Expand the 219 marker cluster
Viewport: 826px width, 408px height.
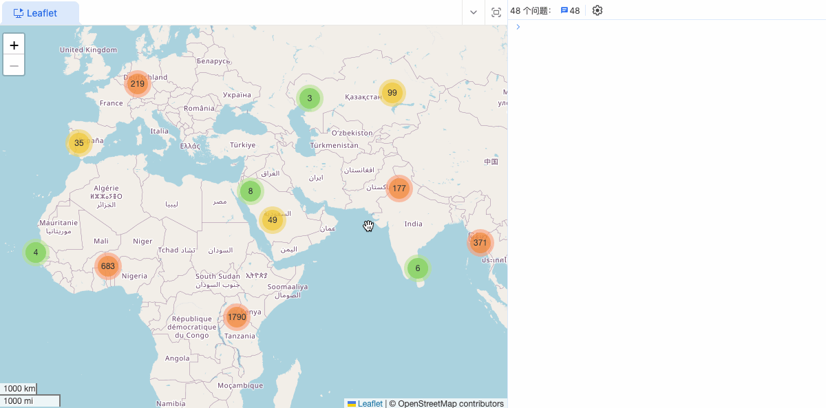[138, 83]
